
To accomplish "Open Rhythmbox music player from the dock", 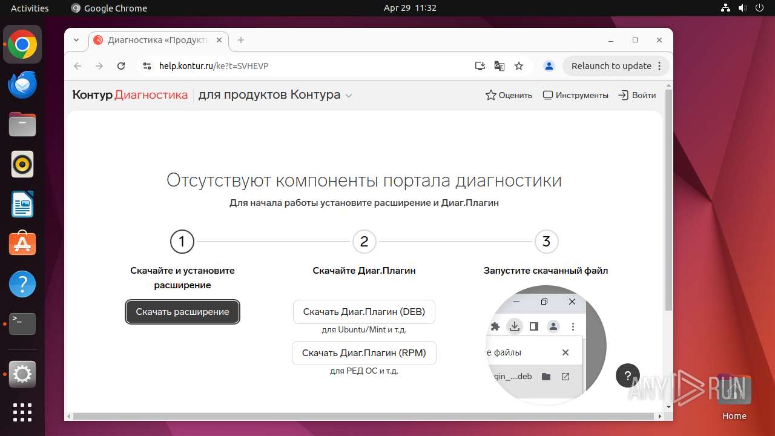I will pos(22,164).
